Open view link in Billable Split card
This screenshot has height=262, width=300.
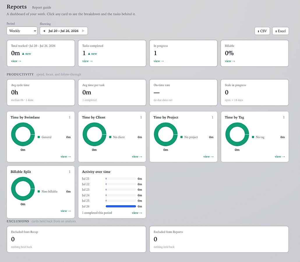point(66,211)
